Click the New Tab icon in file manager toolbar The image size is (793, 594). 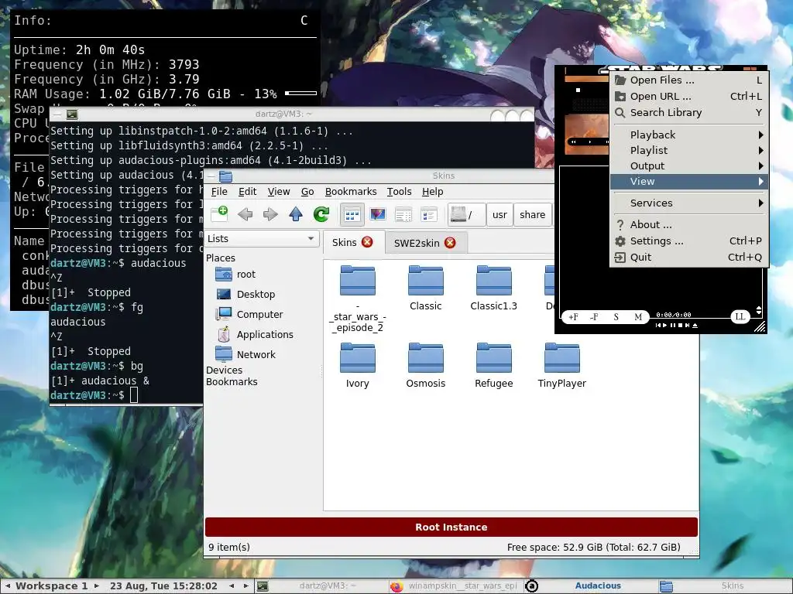pos(219,214)
